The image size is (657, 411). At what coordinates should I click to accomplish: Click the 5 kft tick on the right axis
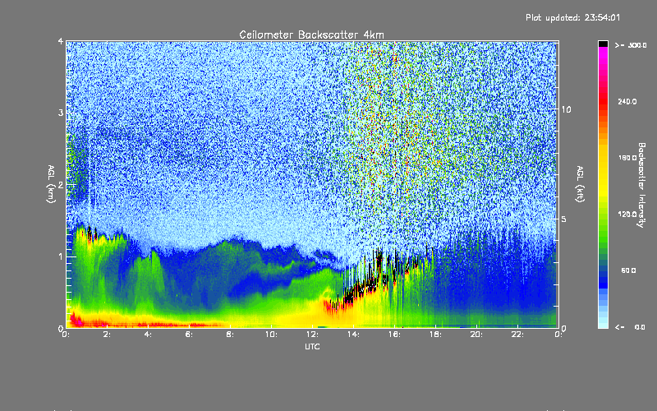564,219
